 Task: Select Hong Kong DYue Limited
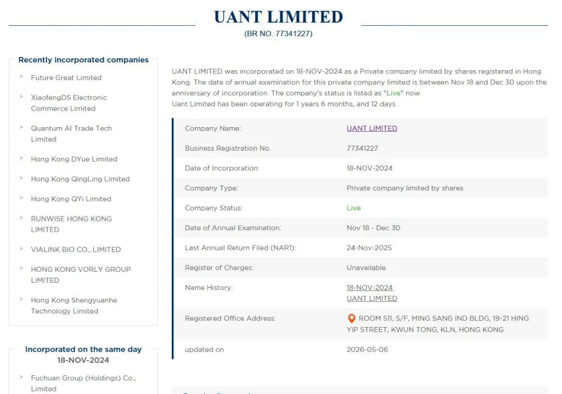click(x=74, y=159)
